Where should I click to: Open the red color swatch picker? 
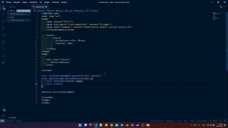79,41
